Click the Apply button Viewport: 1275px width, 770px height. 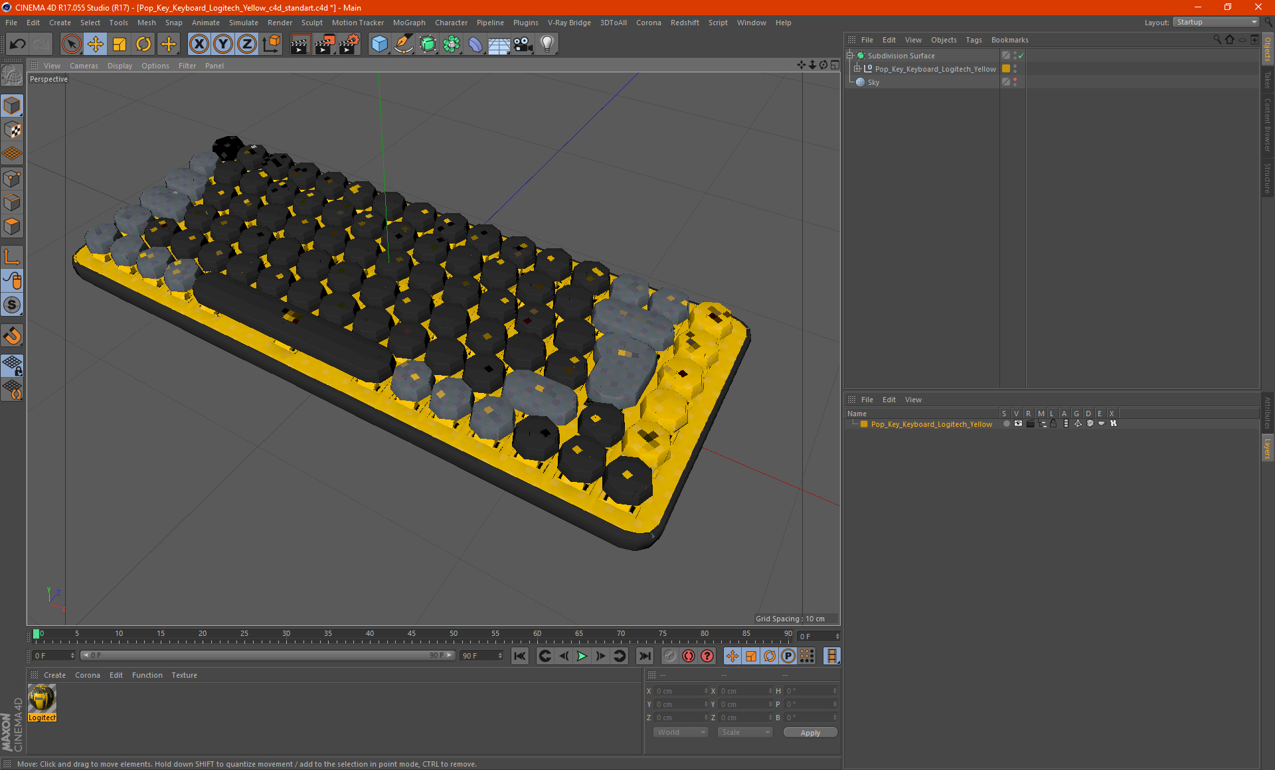tap(810, 733)
